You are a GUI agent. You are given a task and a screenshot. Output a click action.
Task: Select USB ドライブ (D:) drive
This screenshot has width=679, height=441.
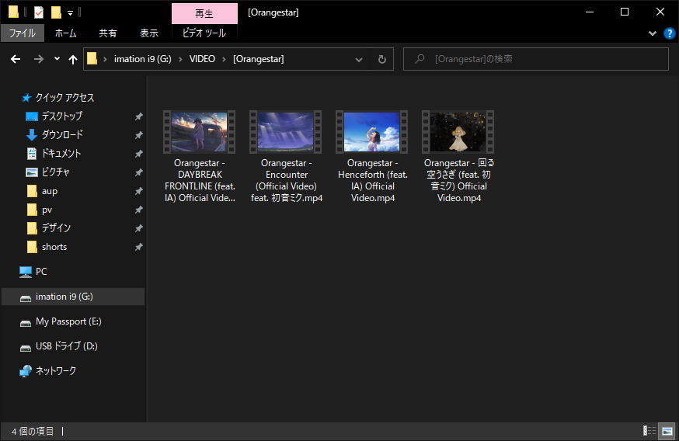click(x=66, y=346)
